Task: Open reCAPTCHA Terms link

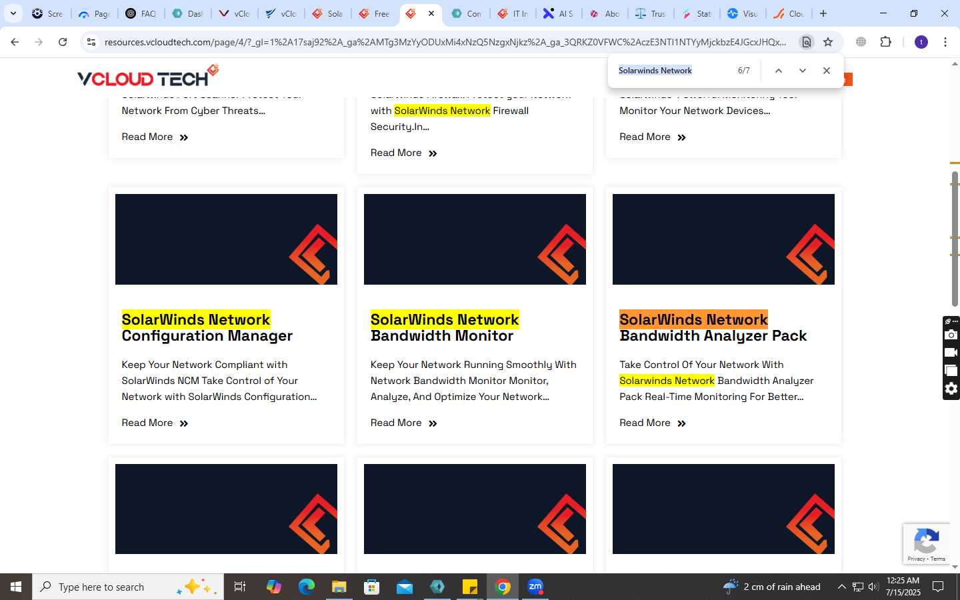Action: click(x=938, y=559)
